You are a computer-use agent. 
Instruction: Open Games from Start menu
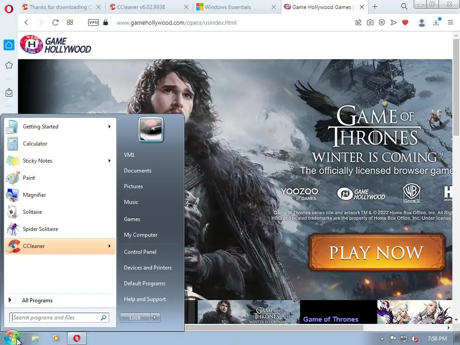tap(150, 219)
